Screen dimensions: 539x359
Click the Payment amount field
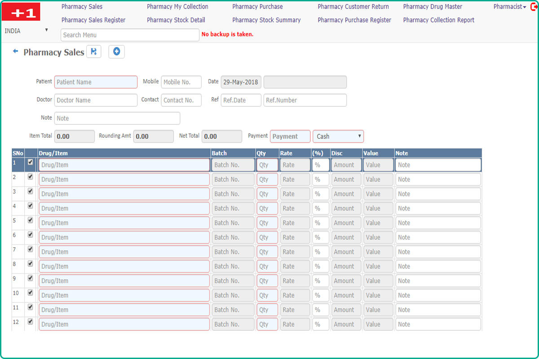[x=290, y=136]
